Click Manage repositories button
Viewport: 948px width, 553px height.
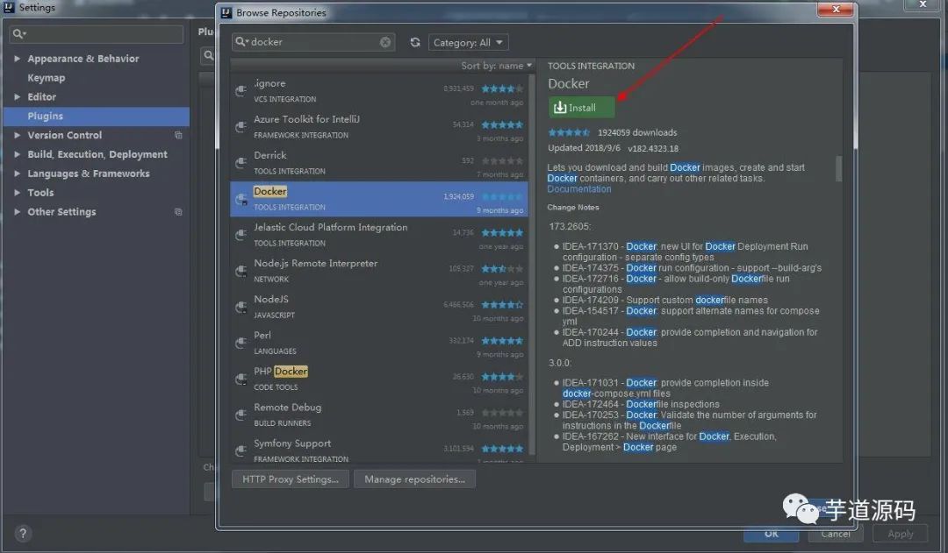[414, 479]
